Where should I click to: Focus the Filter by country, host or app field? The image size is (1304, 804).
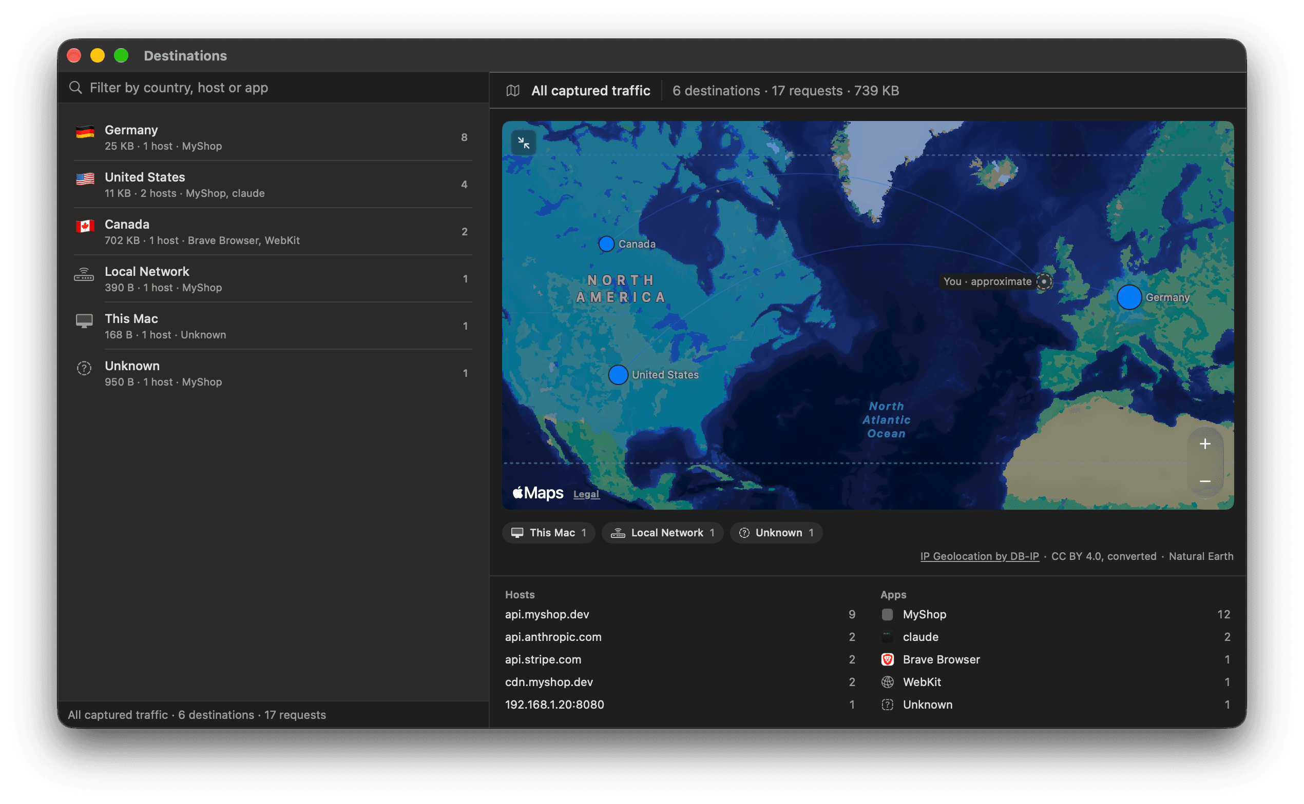273,88
